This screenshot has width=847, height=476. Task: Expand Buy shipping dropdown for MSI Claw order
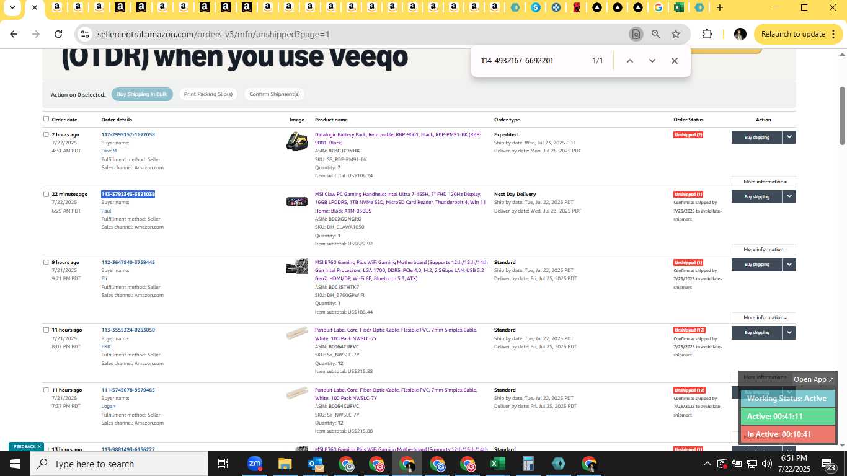[x=789, y=196]
